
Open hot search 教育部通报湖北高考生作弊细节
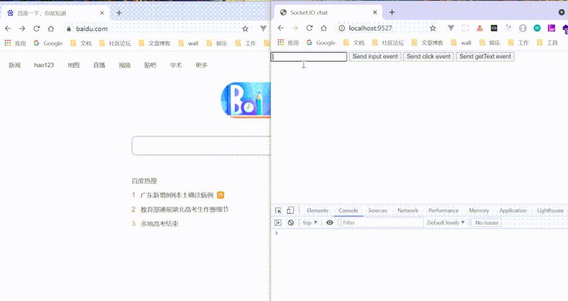184,210
